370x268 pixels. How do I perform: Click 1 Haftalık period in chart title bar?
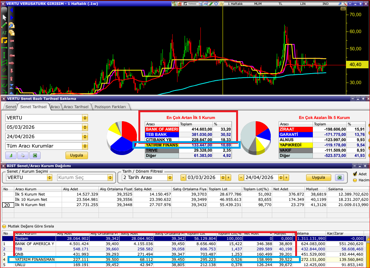point(235,4)
